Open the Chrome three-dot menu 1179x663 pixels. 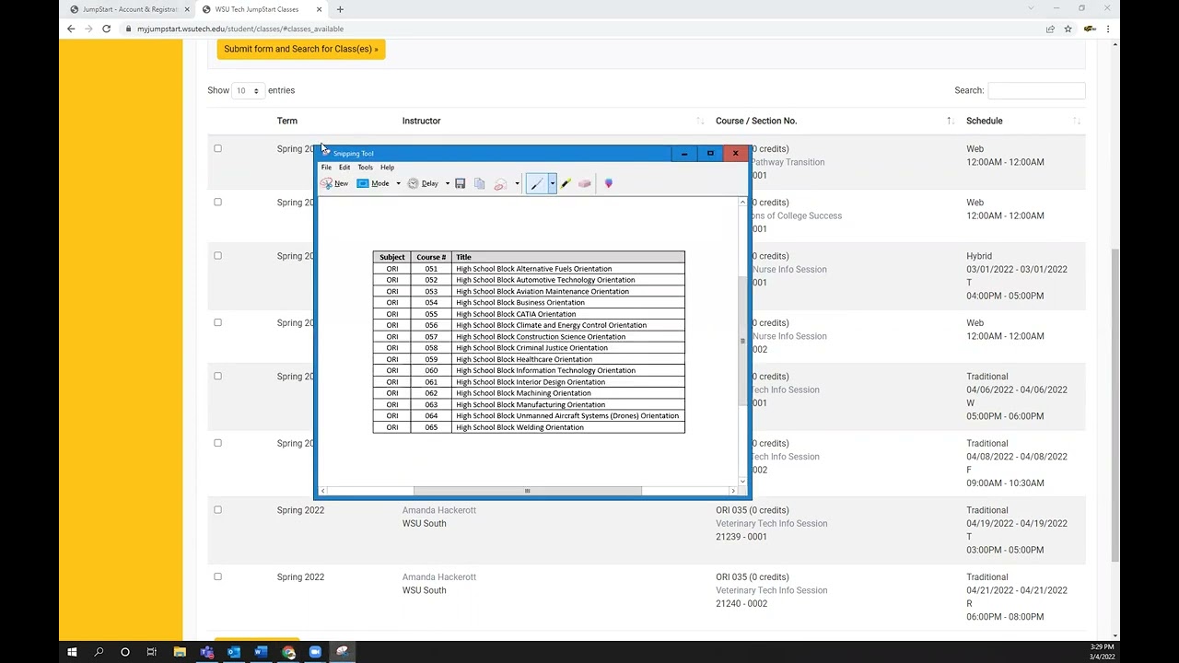[x=1108, y=29]
